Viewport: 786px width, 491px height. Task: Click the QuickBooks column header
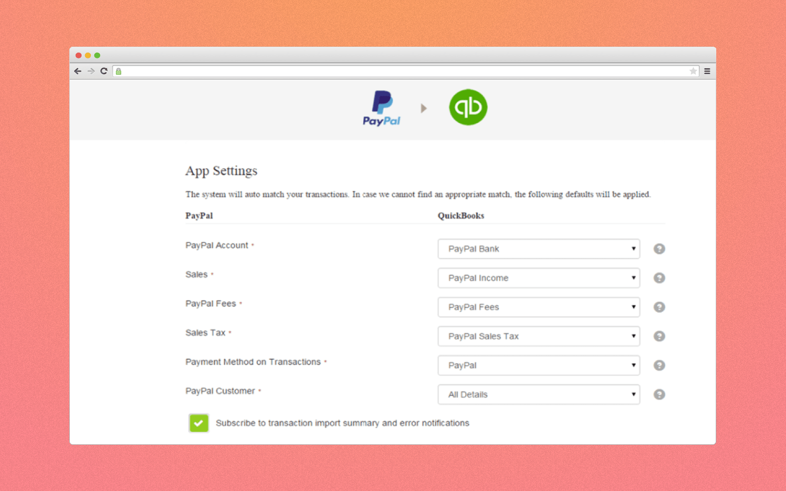point(461,216)
